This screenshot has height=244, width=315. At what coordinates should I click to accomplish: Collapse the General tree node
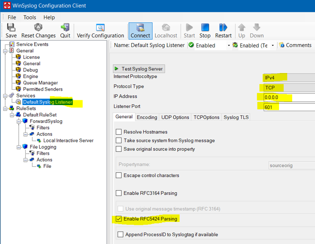coord(5,51)
